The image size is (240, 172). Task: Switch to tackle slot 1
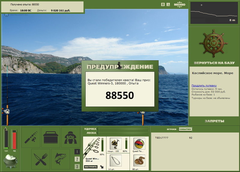[77, 152]
